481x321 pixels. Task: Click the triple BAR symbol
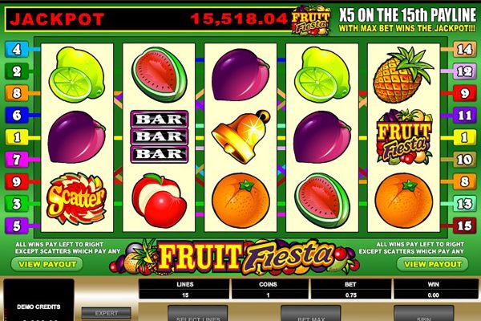(x=159, y=136)
